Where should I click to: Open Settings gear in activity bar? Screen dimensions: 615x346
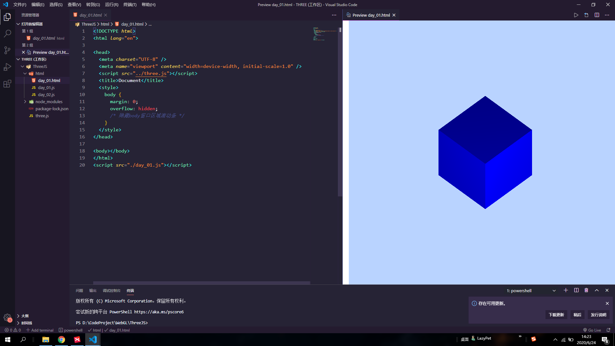pos(7,317)
